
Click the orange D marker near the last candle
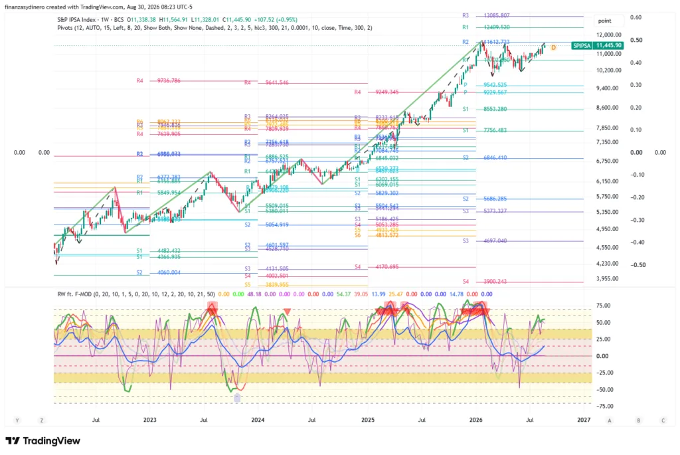tap(553, 47)
